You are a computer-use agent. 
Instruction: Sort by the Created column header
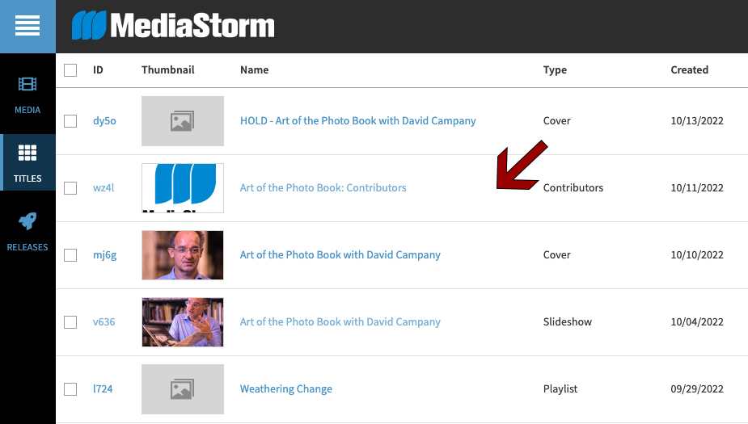[x=689, y=70]
